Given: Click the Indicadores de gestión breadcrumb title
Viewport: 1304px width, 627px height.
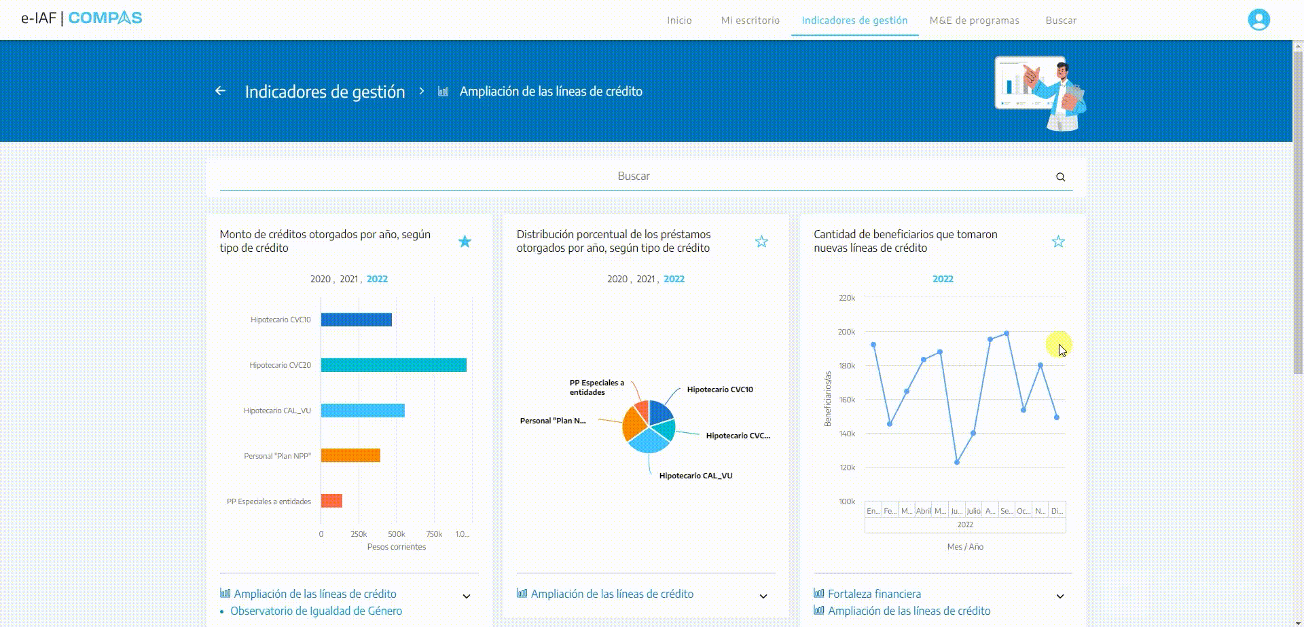Looking at the screenshot, I should click(325, 92).
